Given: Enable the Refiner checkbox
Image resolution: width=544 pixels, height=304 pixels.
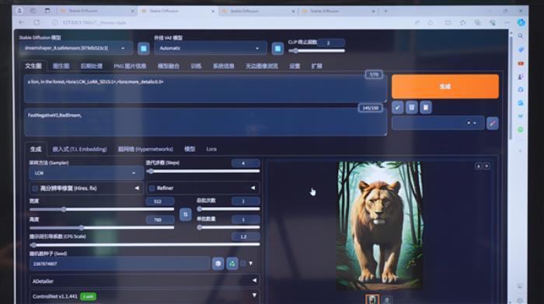Looking at the screenshot, I should [152, 188].
